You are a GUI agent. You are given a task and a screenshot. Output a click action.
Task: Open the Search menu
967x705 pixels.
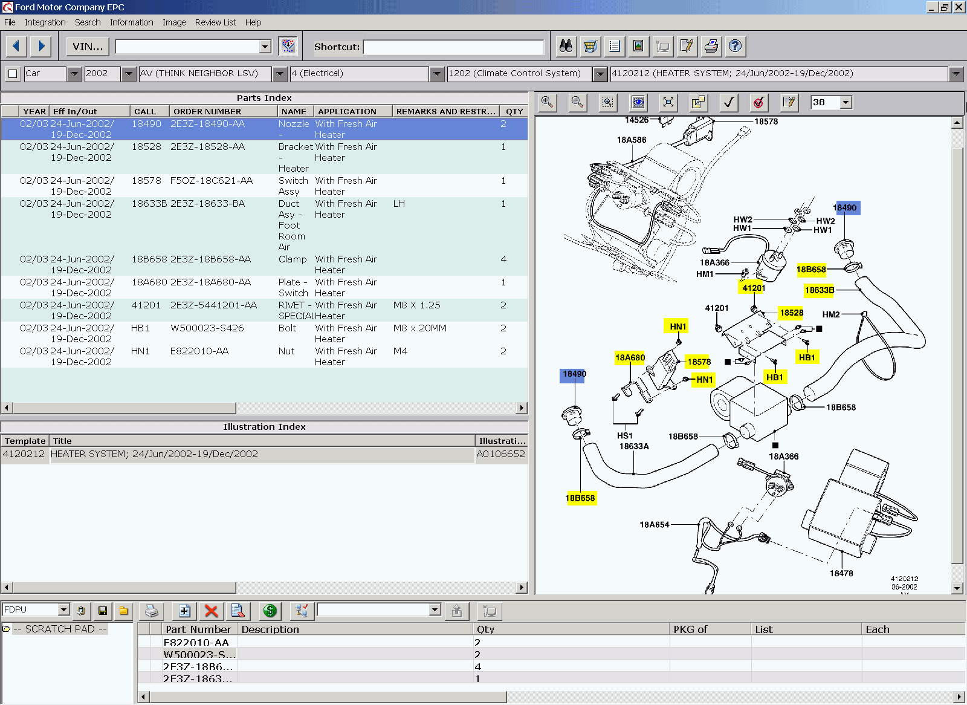tap(88, 22)
